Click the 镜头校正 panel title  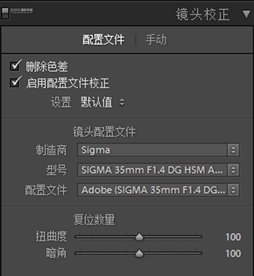tap(203, 14)
